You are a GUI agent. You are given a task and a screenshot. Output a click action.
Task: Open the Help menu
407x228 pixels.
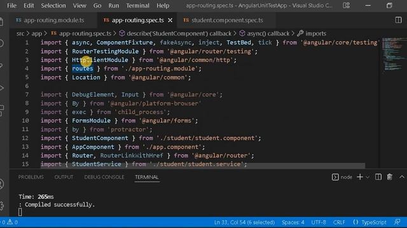163,6
